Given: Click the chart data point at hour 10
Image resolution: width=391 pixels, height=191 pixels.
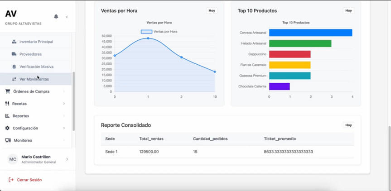Looking at the screenshot, I should click(215, 72).
